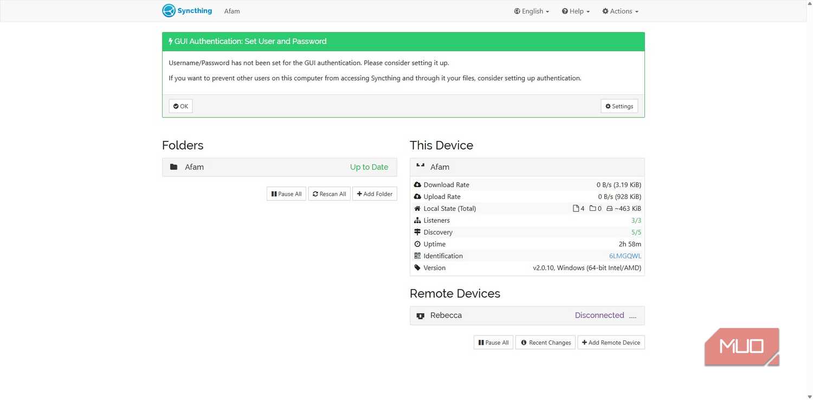Rescan all folders
The height and width of the screenshot is (400, 813).
(x=329, y=194)
